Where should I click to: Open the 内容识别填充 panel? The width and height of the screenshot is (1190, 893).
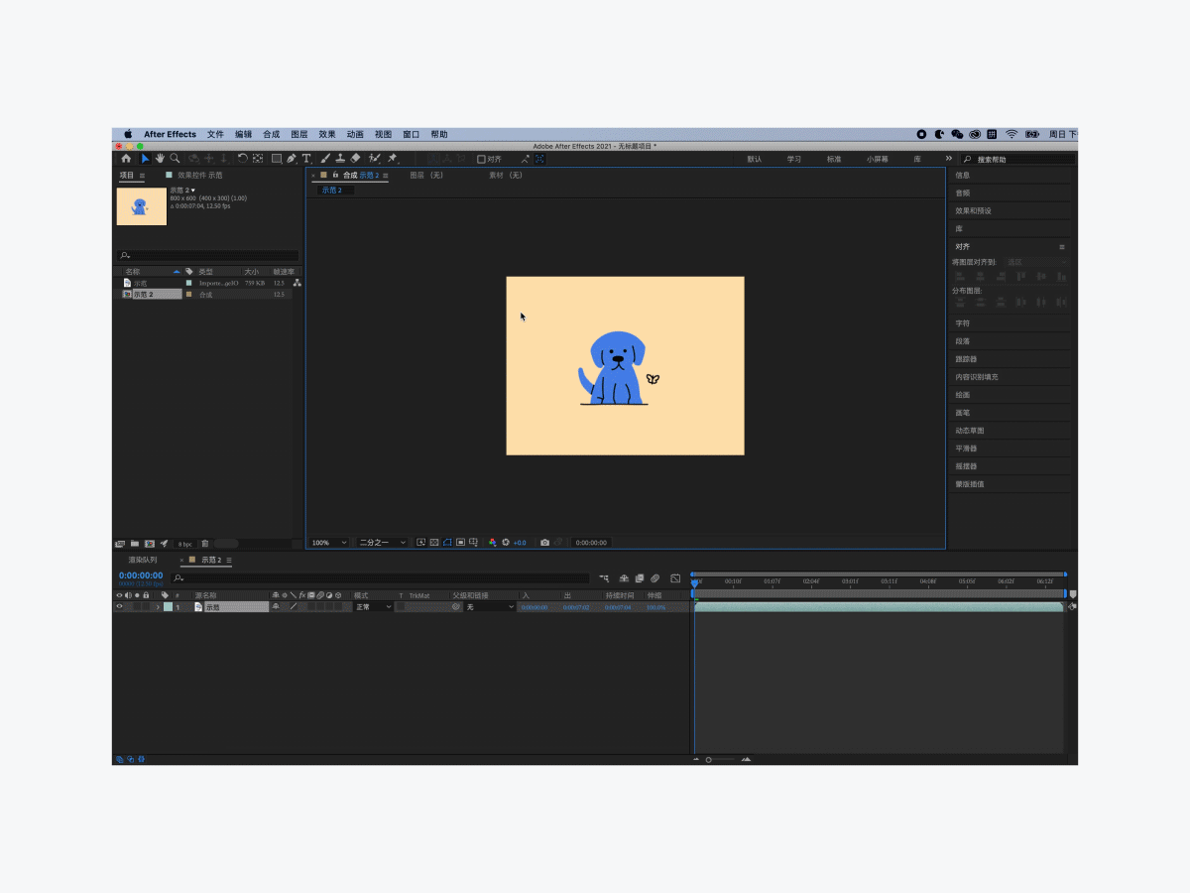[977, 377]
